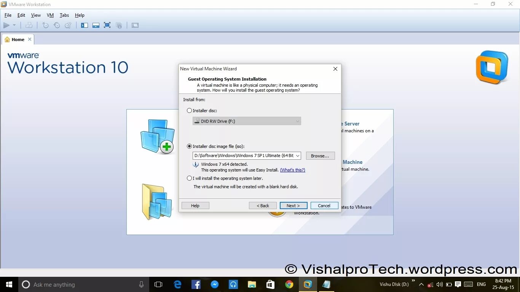Click Create New Virtual Machine icon on Home
The width and height of the screenshot is (520, 292).
pos(158,136)
